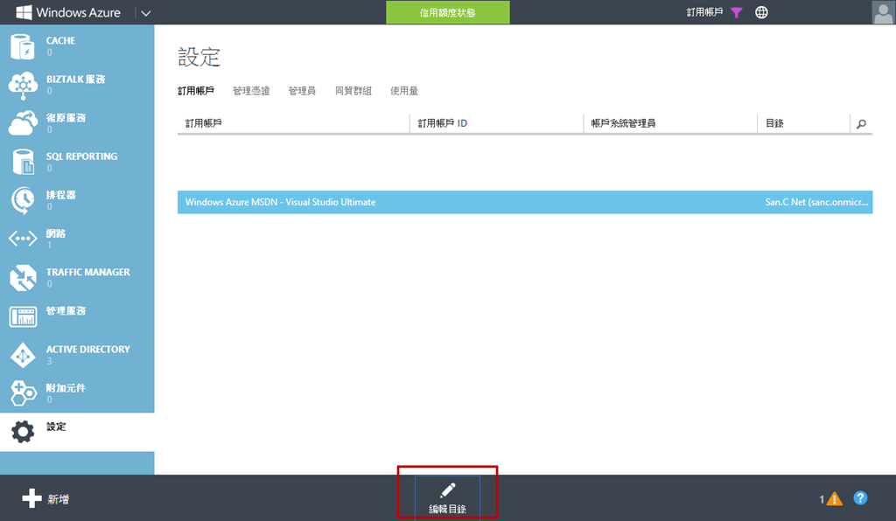Click the plus icon for 新增
Viewport: 896px width, 521px height.
32,498
